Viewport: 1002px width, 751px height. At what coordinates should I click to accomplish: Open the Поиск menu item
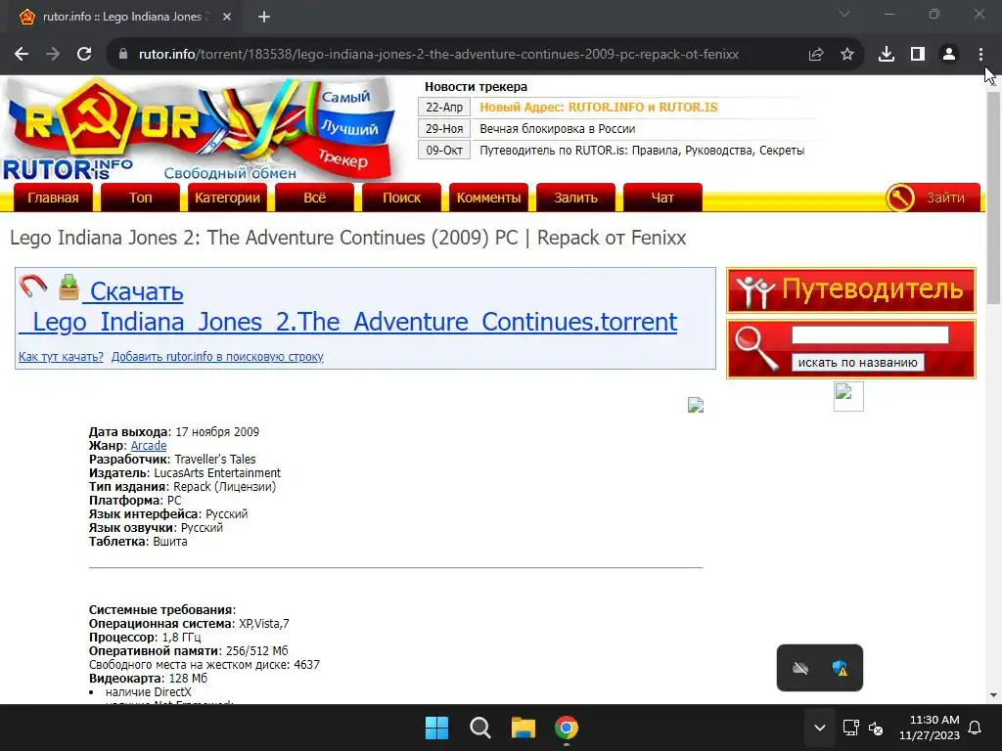click(401, 198)
